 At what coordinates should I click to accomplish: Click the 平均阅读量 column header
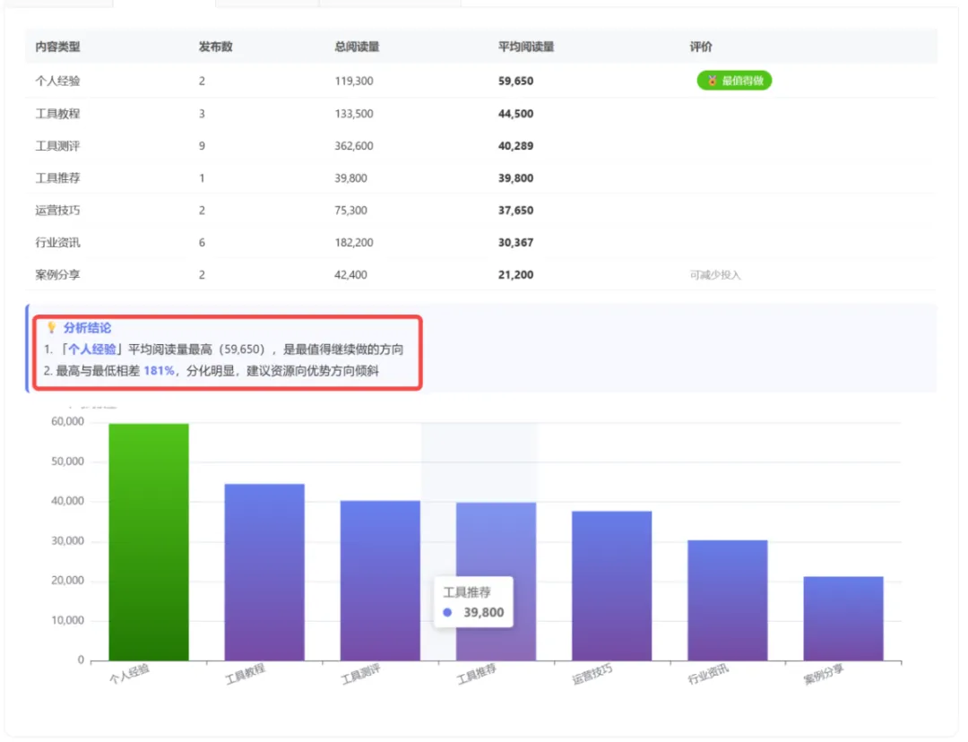[526, 47]
